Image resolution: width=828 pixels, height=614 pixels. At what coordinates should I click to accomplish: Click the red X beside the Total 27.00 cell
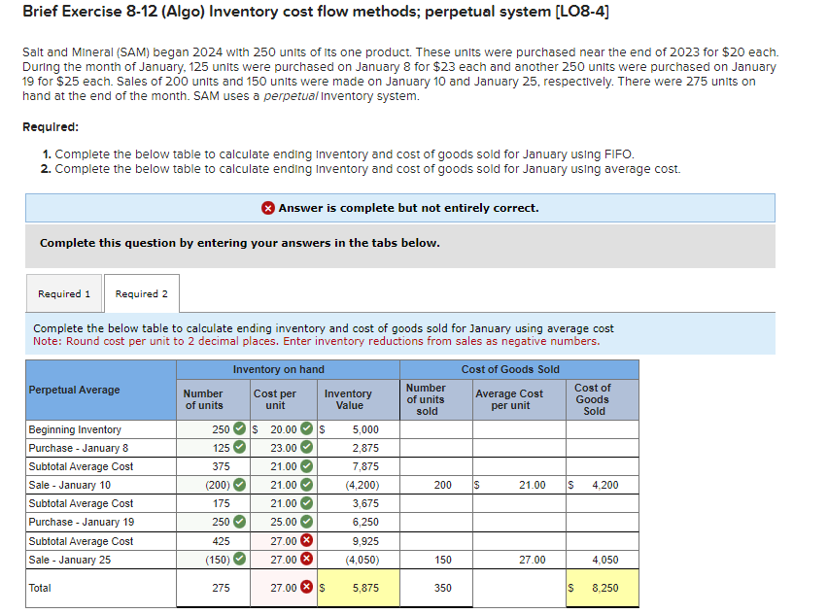coord(306,586)
